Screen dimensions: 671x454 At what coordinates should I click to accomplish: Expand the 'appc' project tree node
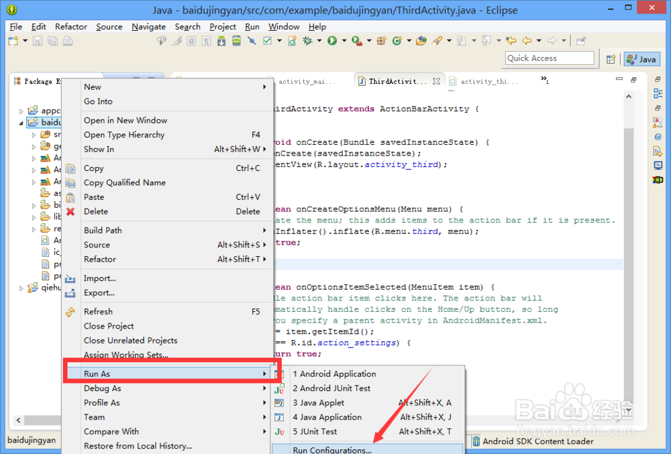coord(21,111)
